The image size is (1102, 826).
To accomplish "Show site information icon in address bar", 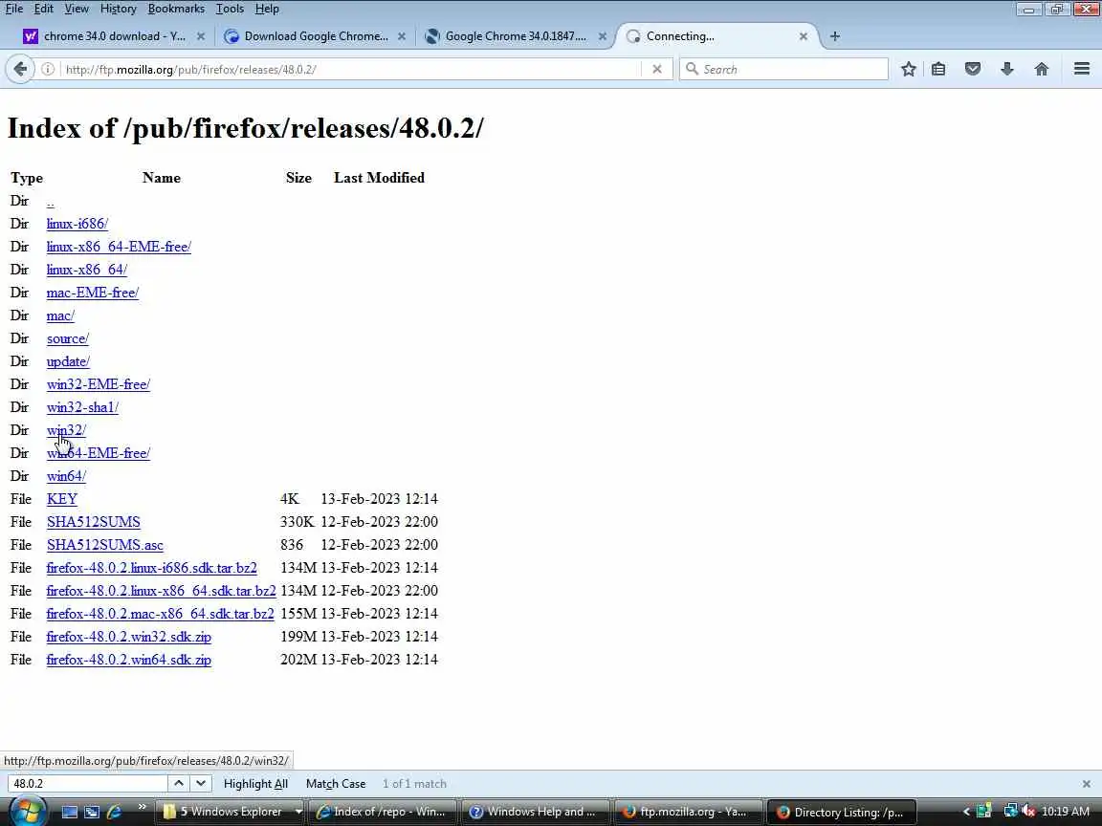I will point(48,69).
